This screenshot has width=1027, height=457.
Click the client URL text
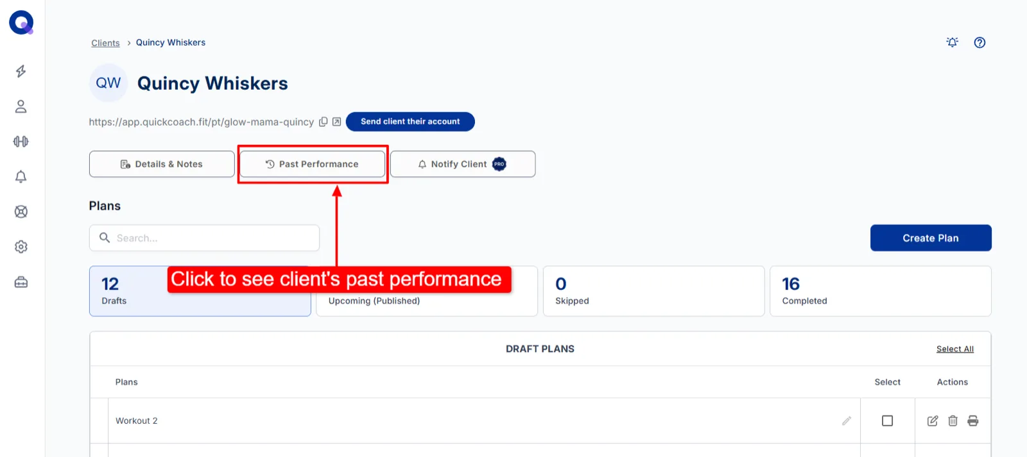(202, 122)
